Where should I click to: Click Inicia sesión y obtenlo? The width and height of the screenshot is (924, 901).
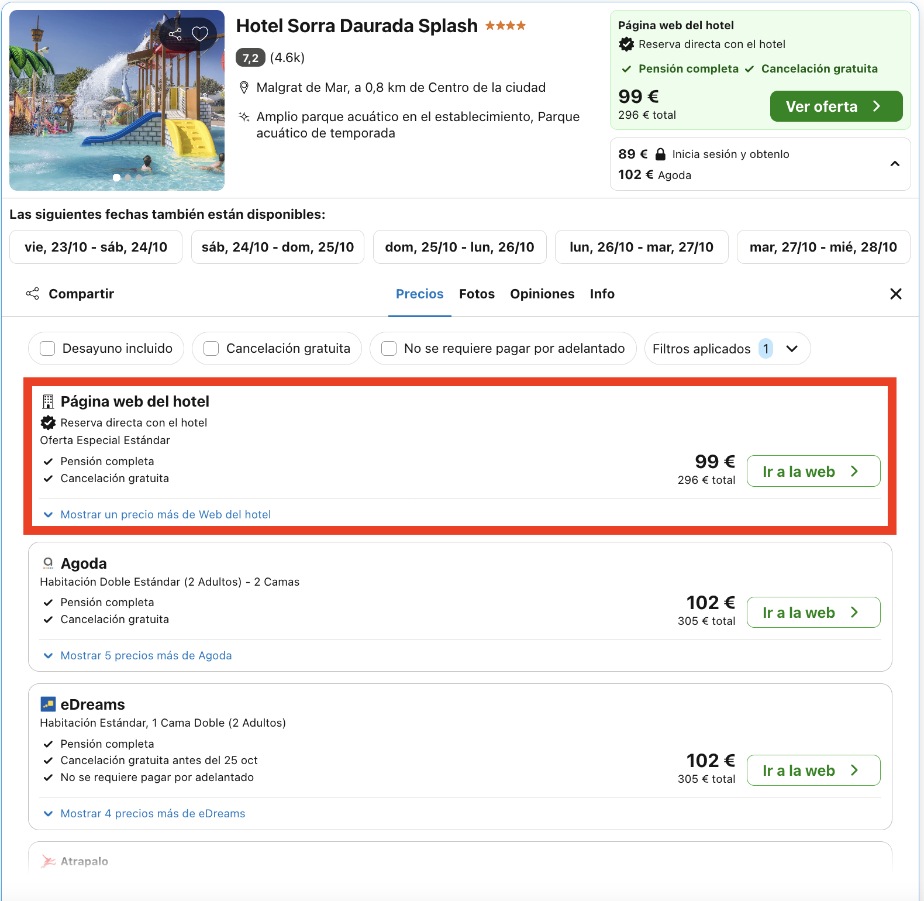[x=730, y=154]
